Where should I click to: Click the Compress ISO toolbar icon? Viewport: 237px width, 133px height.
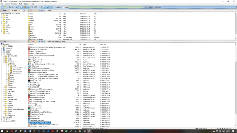[28, 7]
